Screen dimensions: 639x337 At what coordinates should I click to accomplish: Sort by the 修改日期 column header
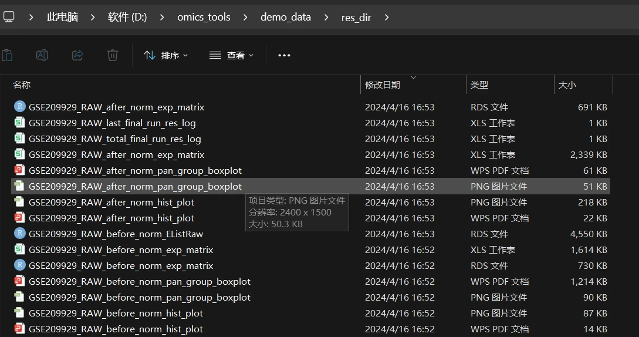(383, 85)
